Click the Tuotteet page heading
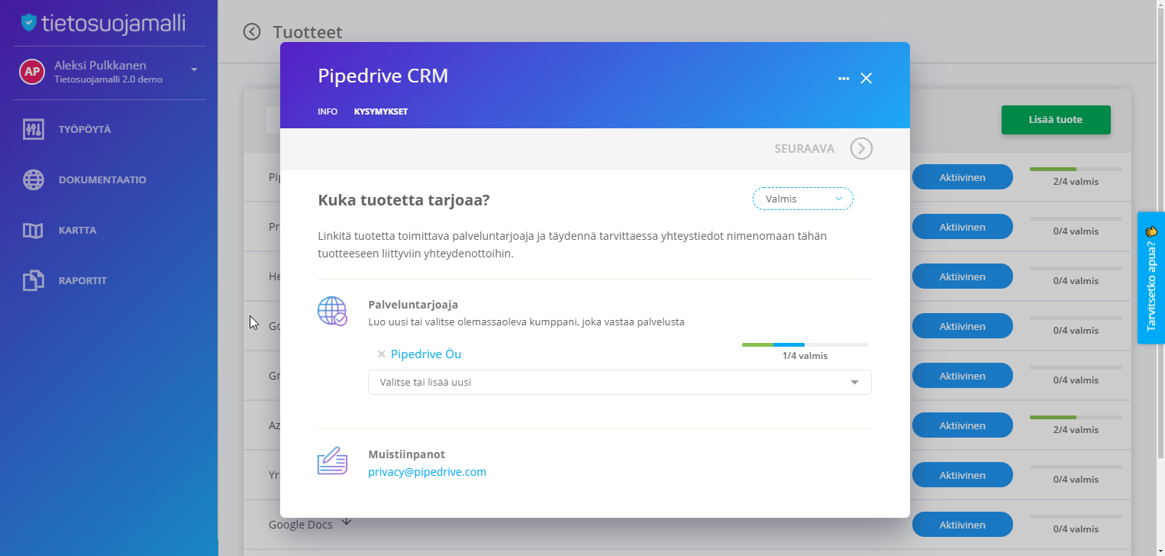Image resolution: width=1165 pixels, height=556 pixels. click(308, 32)
